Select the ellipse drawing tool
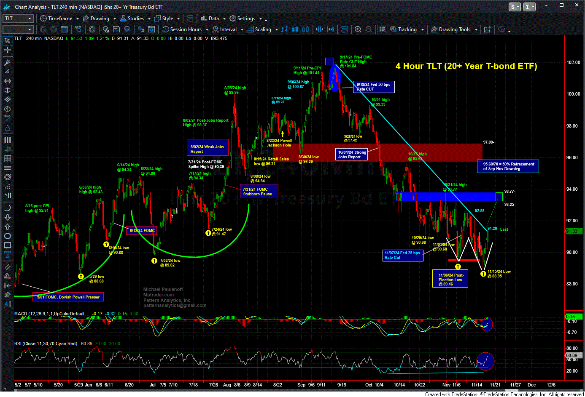585x397 pixels. click(x=7, y=236)
